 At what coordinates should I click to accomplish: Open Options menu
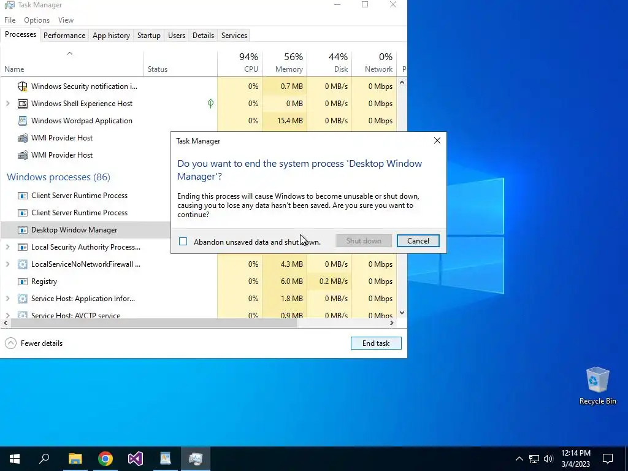36,20
